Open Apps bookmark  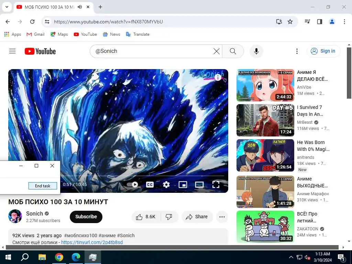tap(13, 34)
